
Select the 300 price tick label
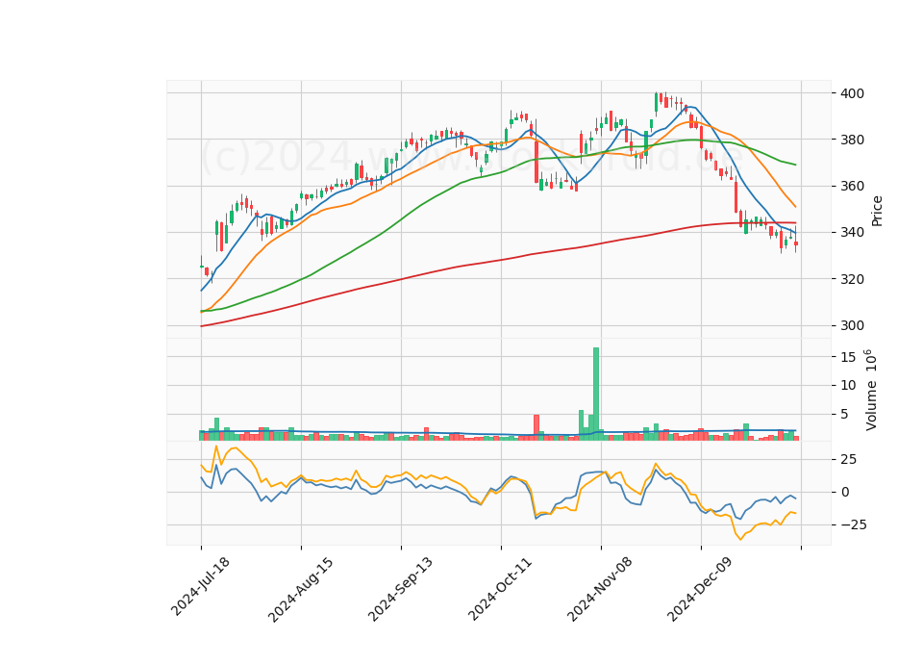tap(853, 326)
